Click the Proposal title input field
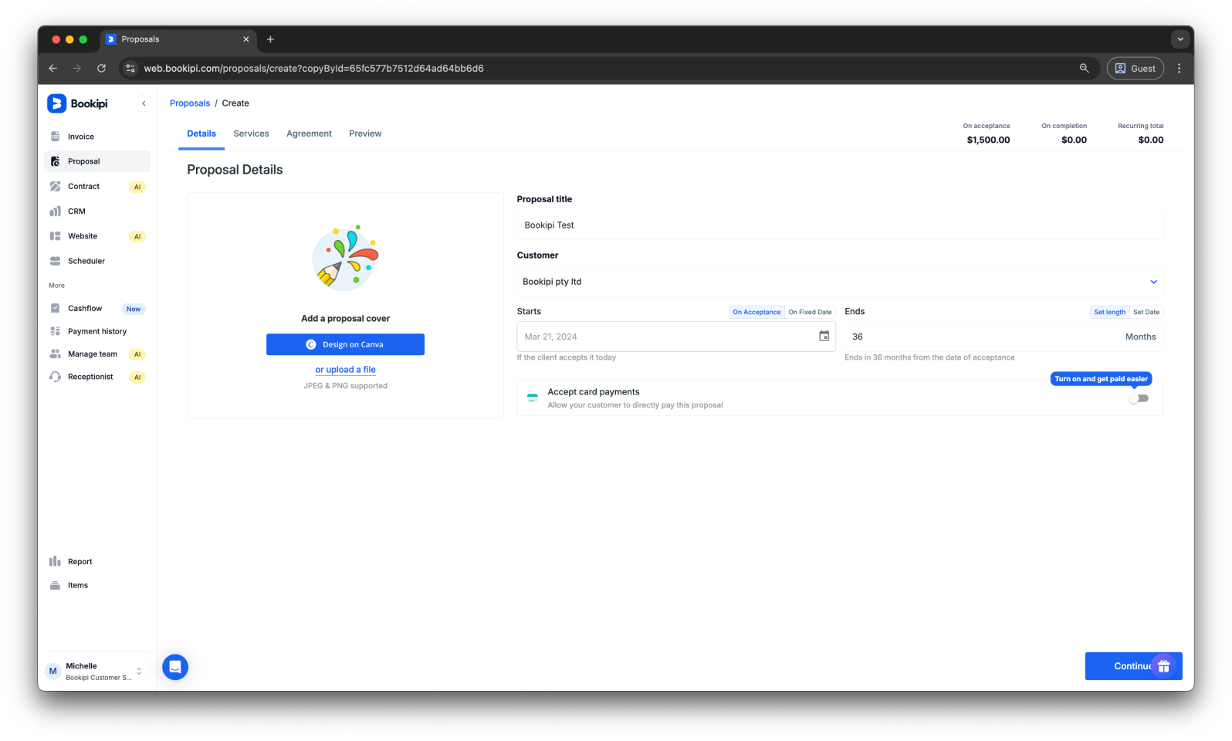Screen dimensions: 1232x741 tap(840, 225)
